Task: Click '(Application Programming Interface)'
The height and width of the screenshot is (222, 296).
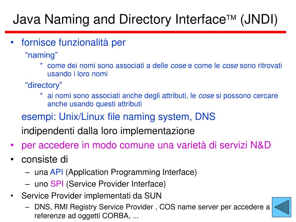Action: (x=131, y=172)
